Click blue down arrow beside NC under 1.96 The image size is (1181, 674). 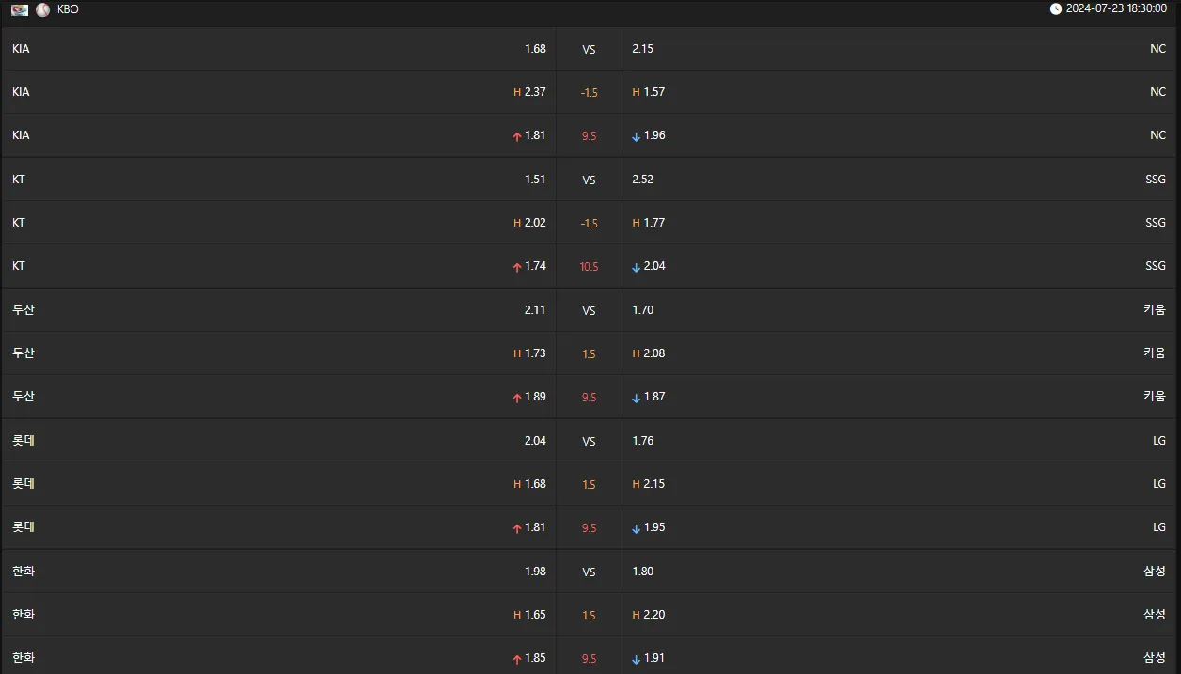(x=637, y=136)
